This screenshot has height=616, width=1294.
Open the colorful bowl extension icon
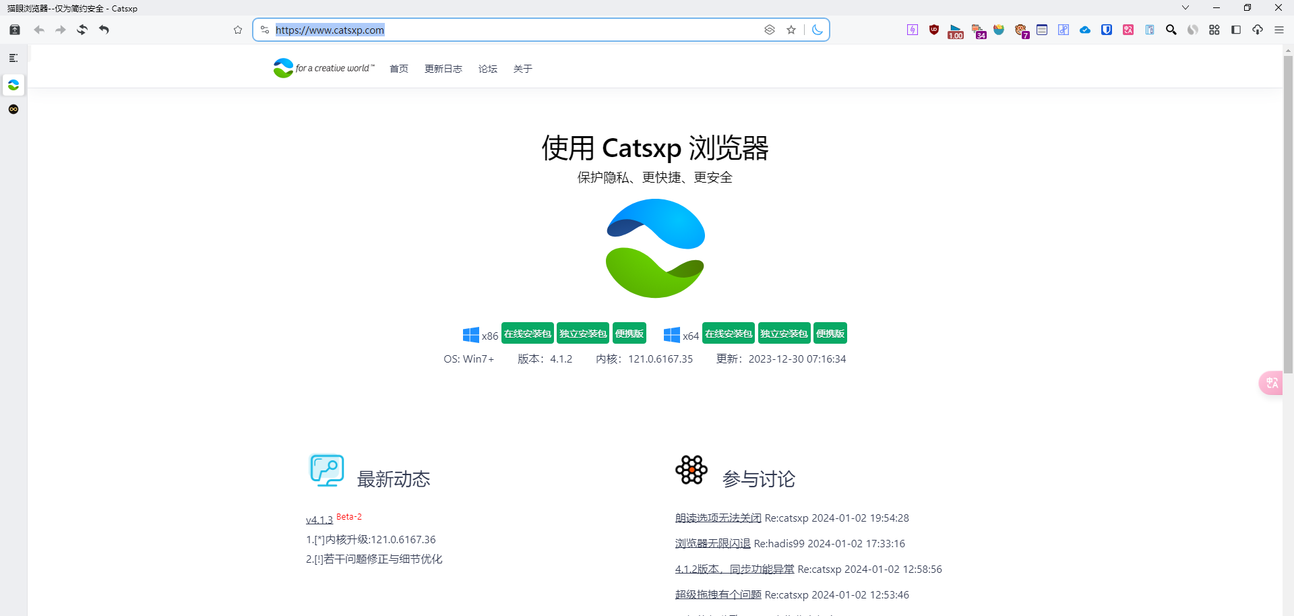click(999, 30)
